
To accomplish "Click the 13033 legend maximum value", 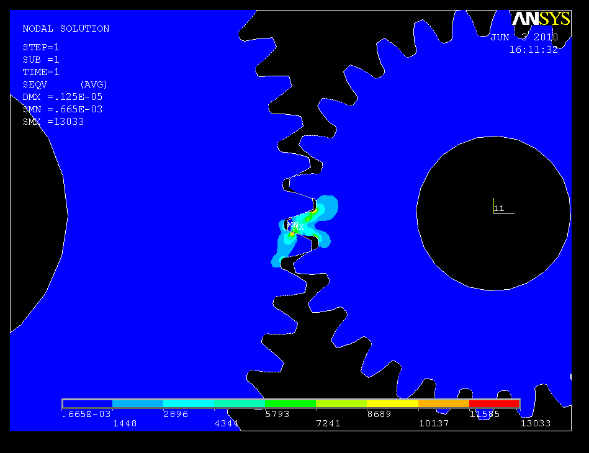I will (534, 423).
